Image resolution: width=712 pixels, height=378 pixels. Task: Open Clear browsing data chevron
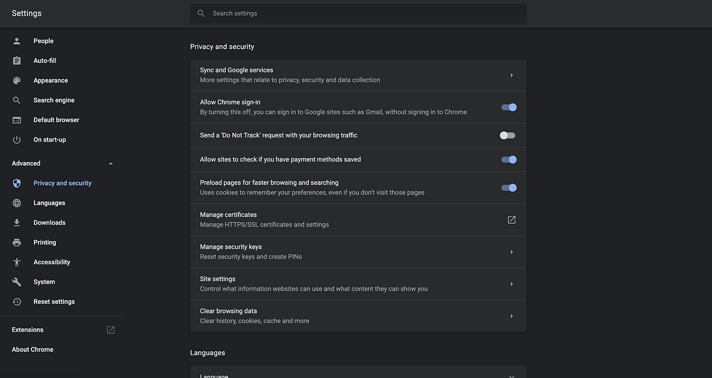pos(511,316)
